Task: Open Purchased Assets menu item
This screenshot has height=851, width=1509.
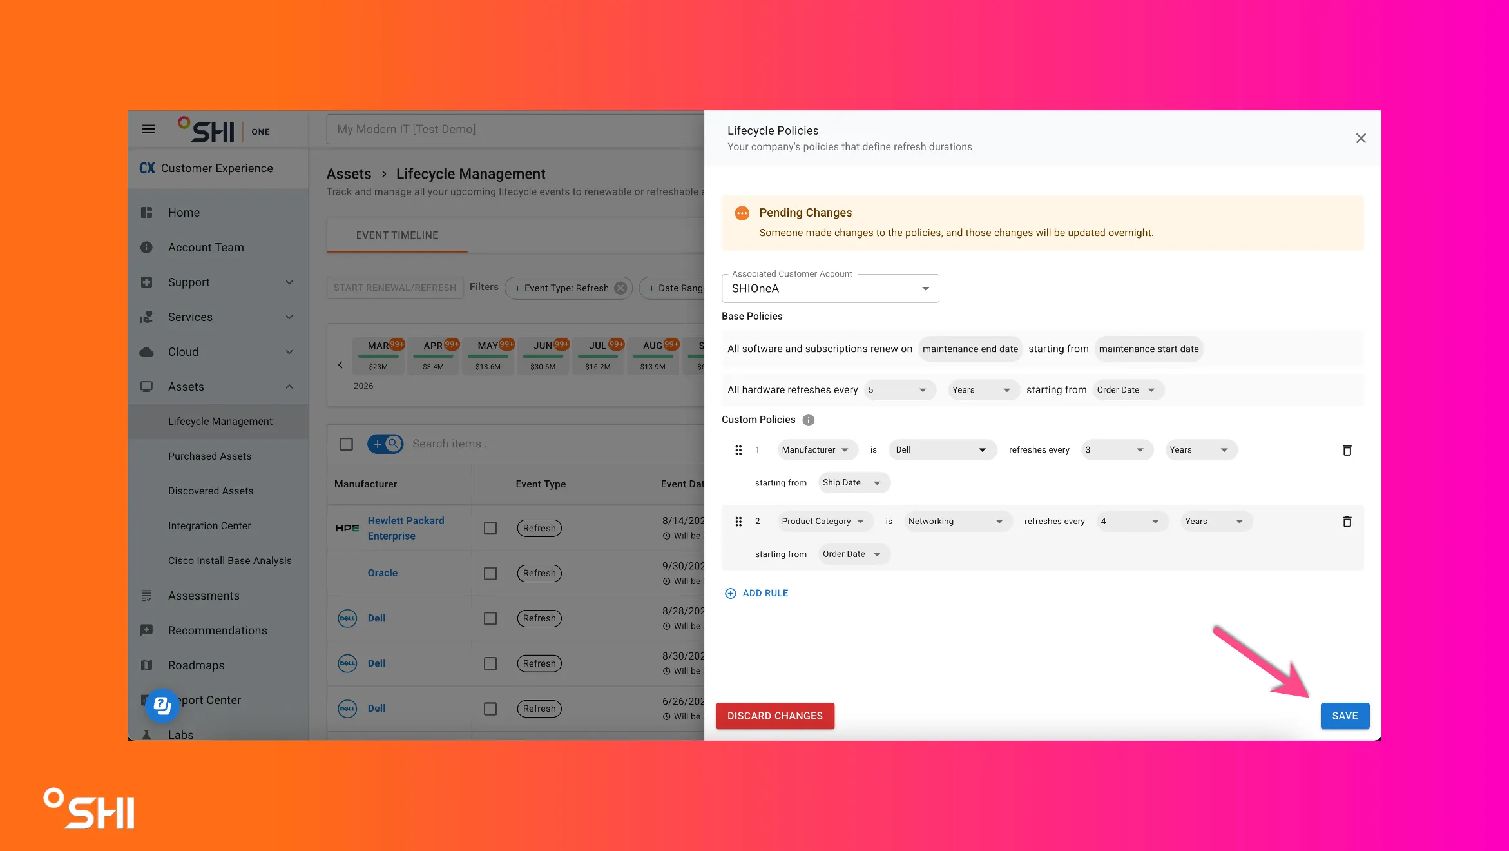Action: (x=209, y=456)
